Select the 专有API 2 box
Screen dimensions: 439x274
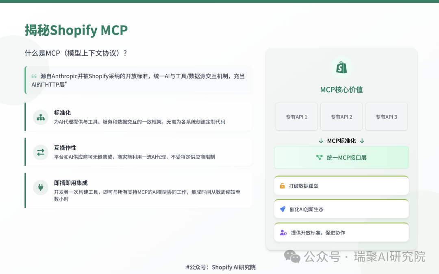click(341, 117)
